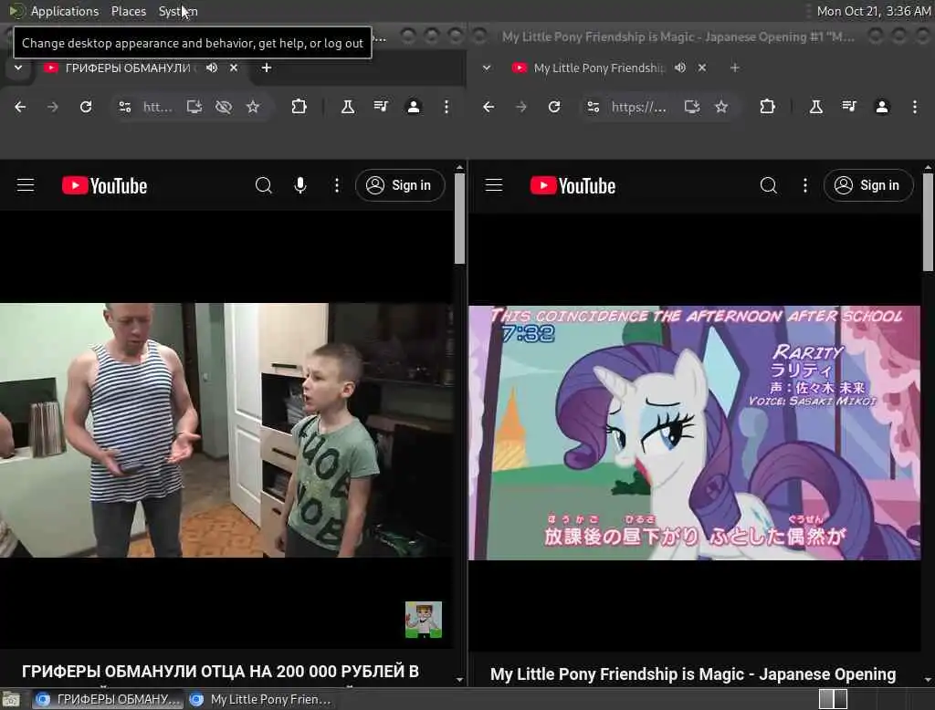This screenshot has width=935, height=710.
Task: Open extensions puzzle icon in right window
Action: [767, 107]
